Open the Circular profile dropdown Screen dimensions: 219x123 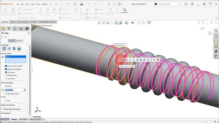pyautogui.click(x=15, y=100)
